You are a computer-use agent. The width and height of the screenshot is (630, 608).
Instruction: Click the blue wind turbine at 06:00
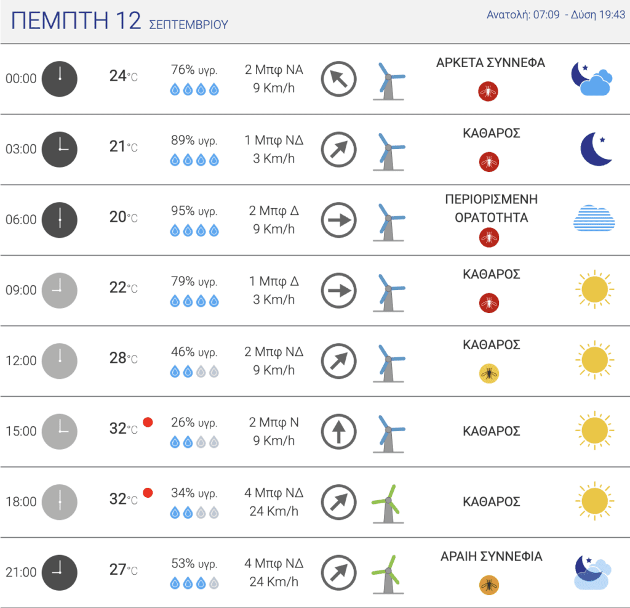point(389,222)
